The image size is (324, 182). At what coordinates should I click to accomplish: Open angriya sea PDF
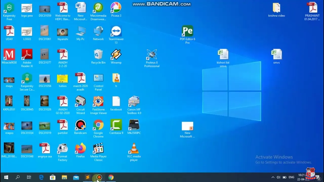pos(45,151)
